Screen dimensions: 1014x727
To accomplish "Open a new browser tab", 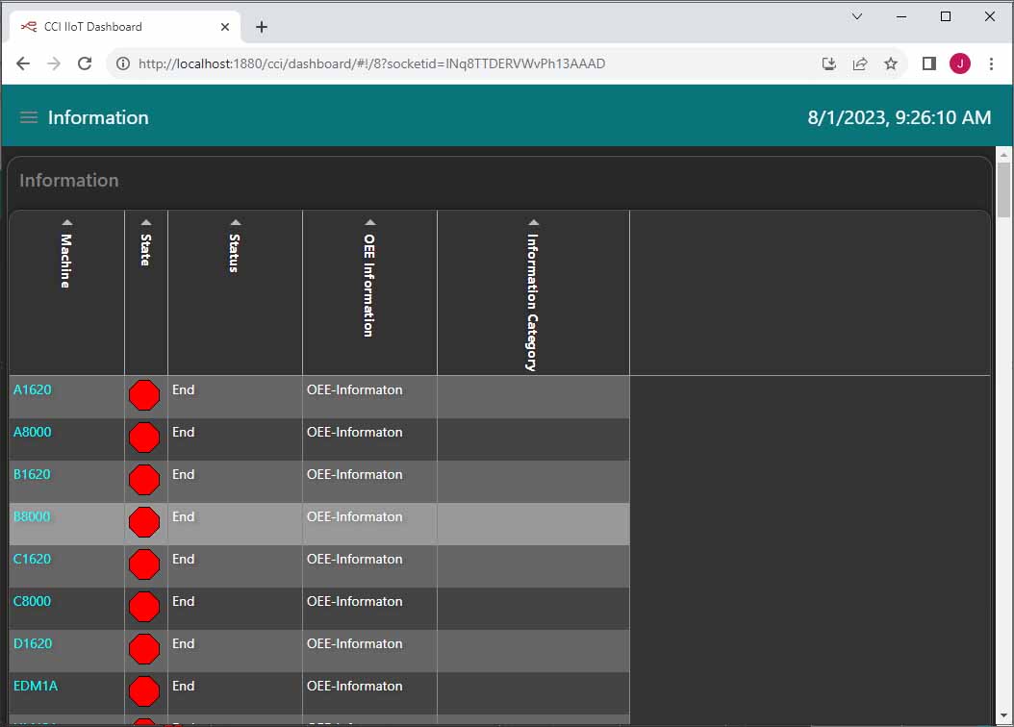I will (x=262, y=27).
